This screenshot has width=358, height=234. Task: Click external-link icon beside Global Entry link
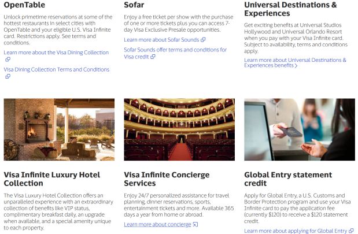pyautogui.click(x=352, y=231)
